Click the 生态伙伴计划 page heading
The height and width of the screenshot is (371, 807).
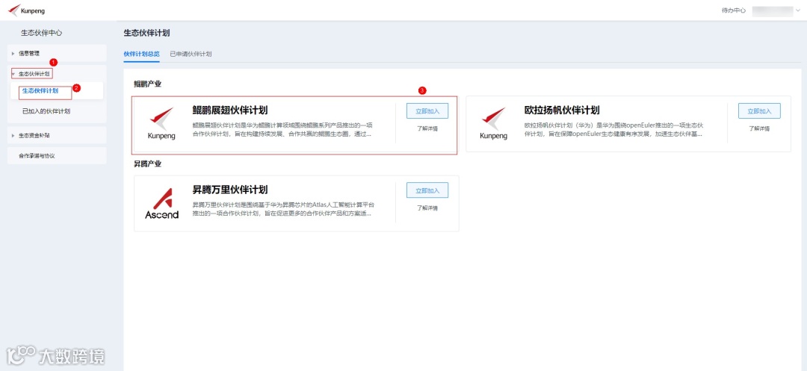coord(146,33)
